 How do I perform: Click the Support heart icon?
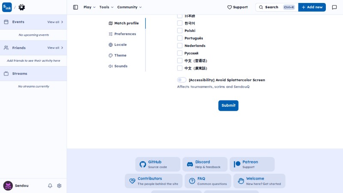[229, 7]
